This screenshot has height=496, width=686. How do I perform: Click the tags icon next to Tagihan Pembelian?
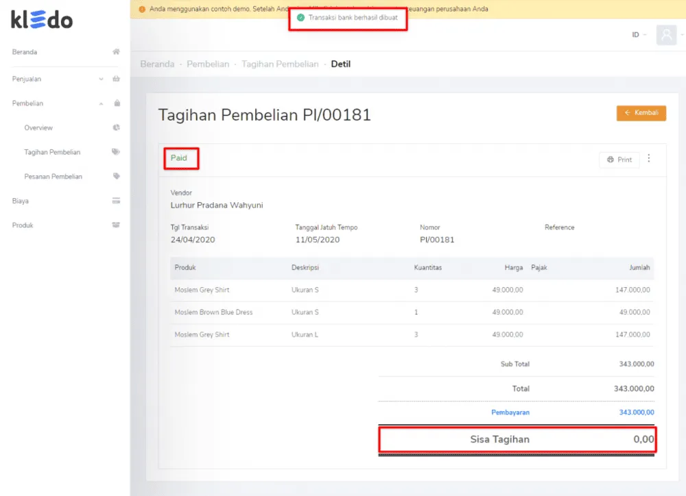coord(116,151)
